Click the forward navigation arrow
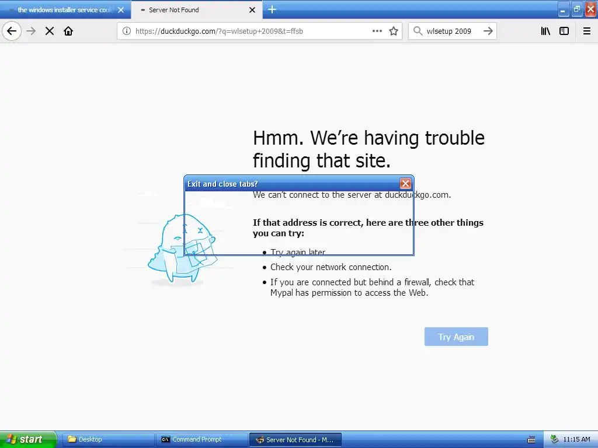 coord(32,32)
